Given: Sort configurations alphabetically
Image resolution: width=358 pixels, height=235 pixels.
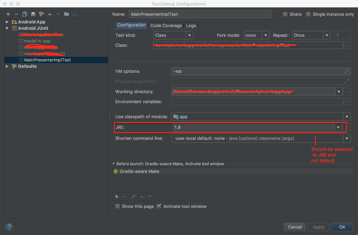Looking at the screenshot, I should pyautogui.click(x=75, y=14).
